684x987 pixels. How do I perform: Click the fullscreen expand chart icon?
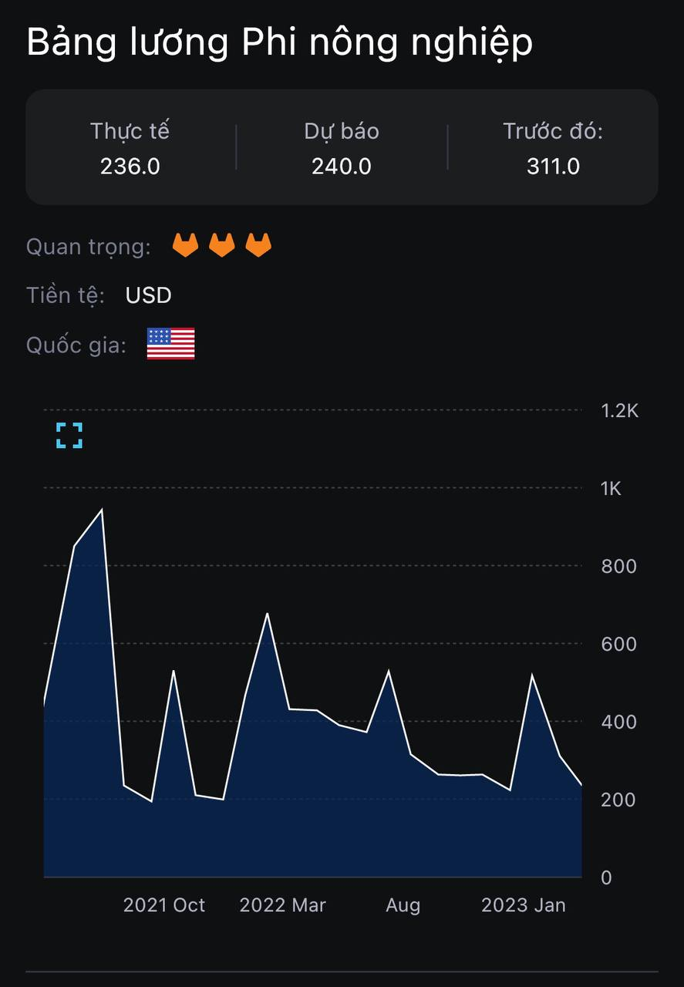69,436
